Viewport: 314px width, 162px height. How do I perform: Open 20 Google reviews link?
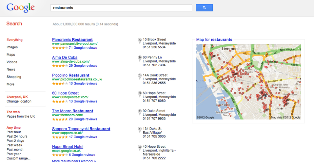(83, 119)
